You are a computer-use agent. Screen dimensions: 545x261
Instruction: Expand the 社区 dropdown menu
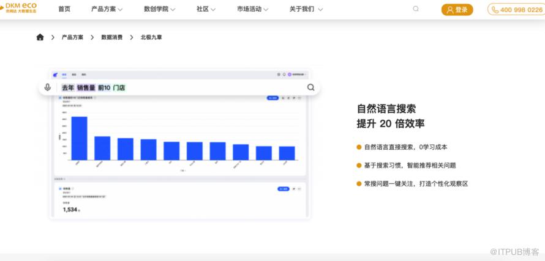[206, 9]
